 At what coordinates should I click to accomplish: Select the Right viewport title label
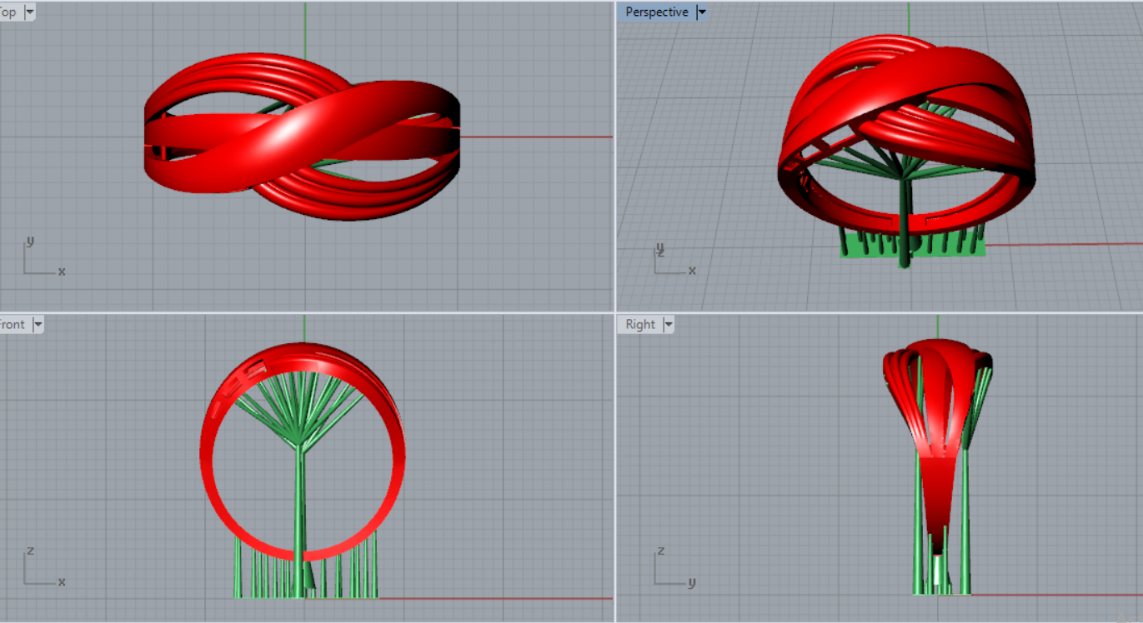coord(640,324)
